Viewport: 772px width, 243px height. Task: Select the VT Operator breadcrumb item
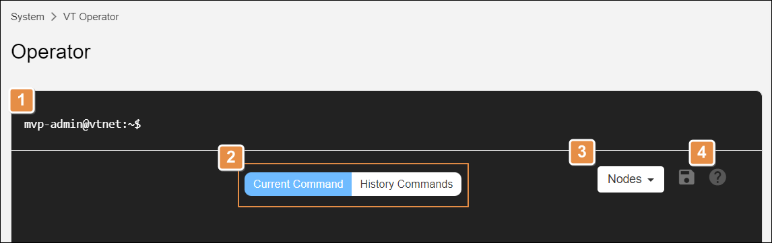click(91, 17)
